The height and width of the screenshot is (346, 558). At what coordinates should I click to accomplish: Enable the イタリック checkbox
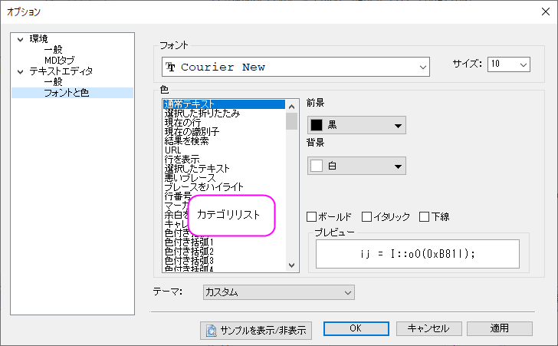[x=366, y=216]
